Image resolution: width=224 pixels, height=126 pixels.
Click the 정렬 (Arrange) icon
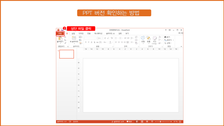(x=149, y=38)
